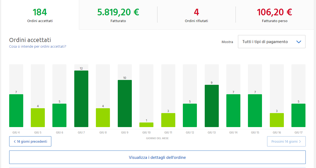Viewport: 316px width, 168px height.
Task: Click the GIU 7 bar with 12 orders
Action: 81,99
